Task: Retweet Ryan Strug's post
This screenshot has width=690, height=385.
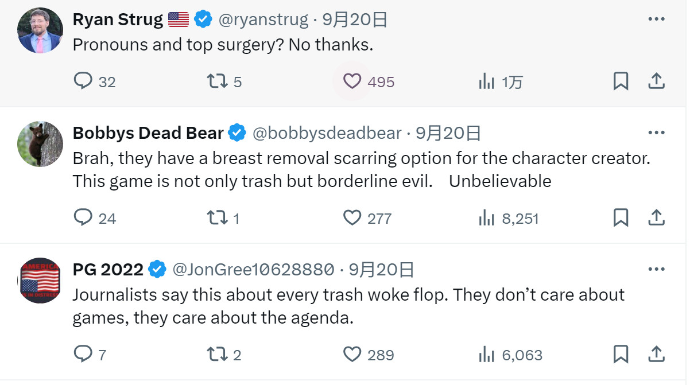Action: pyautogui.click(x=217, y=81)
